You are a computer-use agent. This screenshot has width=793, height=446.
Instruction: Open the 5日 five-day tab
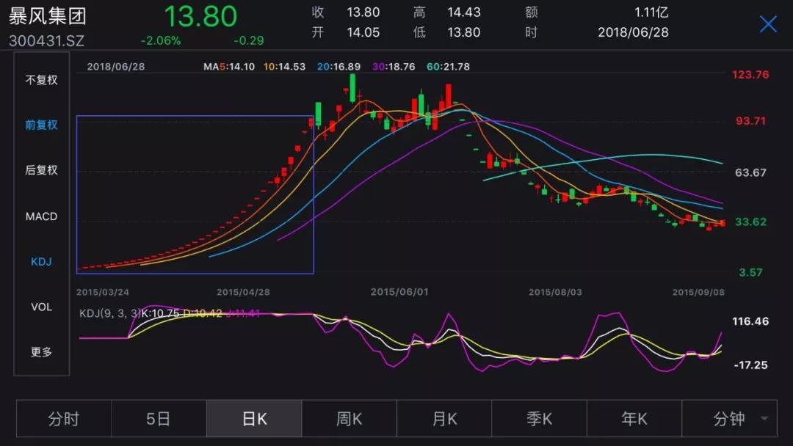click(x=159, y=419)
